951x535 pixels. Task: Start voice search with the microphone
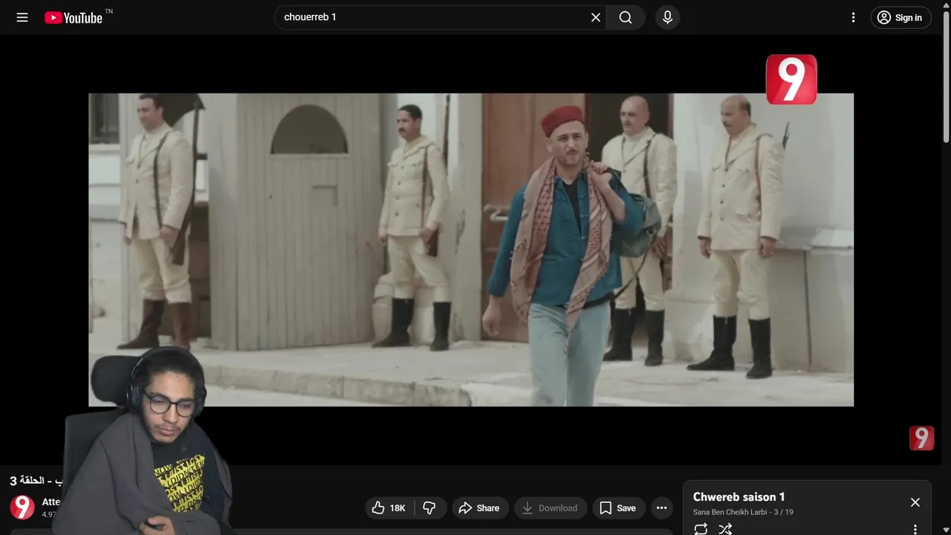point(667,17)
